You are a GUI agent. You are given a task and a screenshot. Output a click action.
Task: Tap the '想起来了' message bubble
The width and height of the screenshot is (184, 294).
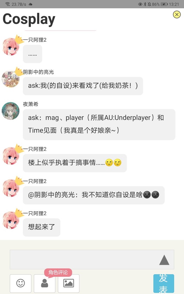[x=41, y=227]
